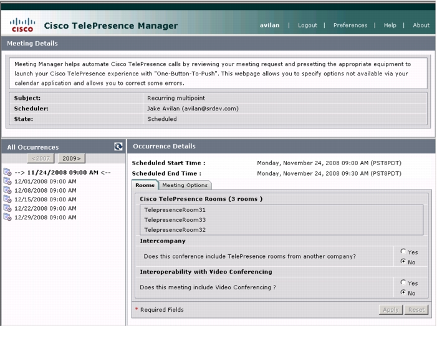
Task: Click the State value Scheduled
Action: [x=162, y=119]
